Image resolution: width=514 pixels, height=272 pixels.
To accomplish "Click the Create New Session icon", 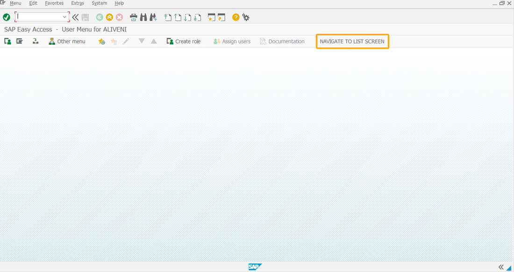I will coord(211,17).
